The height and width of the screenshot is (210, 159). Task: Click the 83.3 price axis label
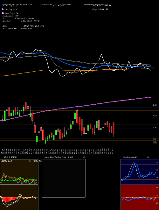tap(154, 139)
